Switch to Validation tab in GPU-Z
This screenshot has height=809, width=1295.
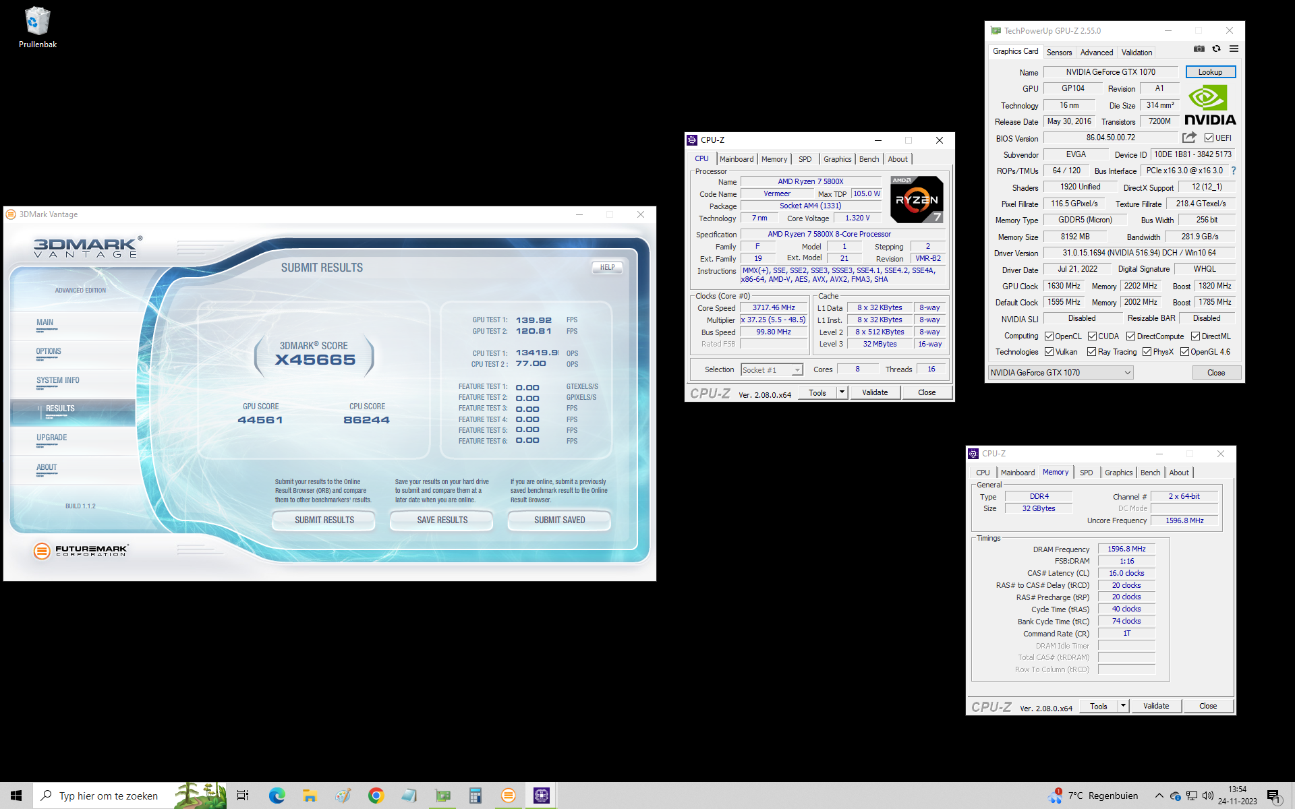(x=1136, y=53)
